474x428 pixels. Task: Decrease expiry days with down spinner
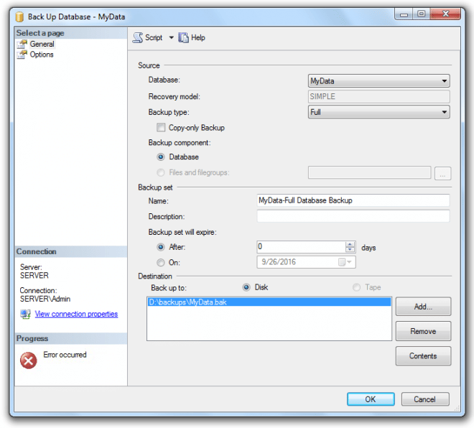click(x=350, y=250)
